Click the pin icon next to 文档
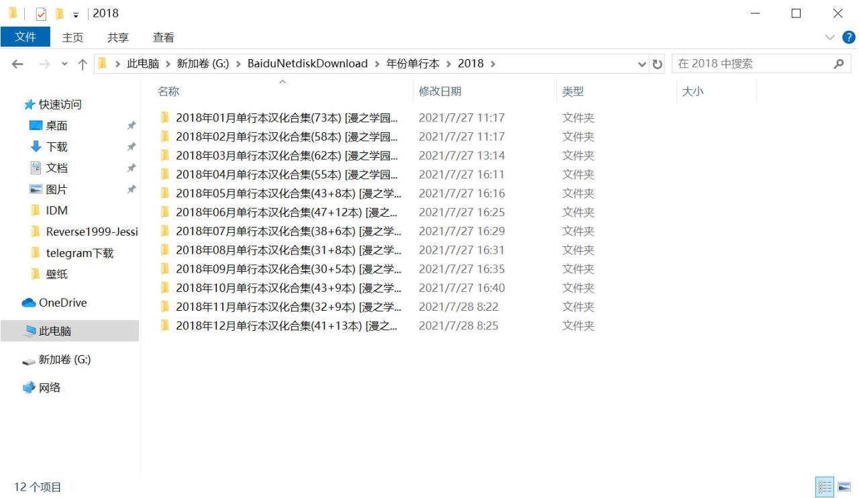Screen dimensions: 859x498 click(132, 168)
